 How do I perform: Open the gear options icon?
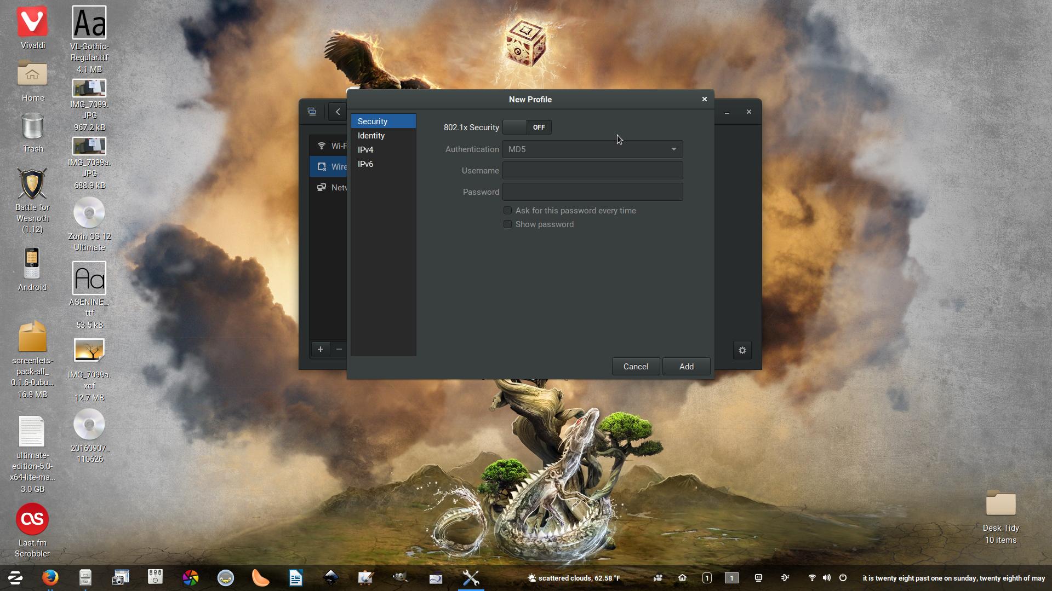(742, 350)
